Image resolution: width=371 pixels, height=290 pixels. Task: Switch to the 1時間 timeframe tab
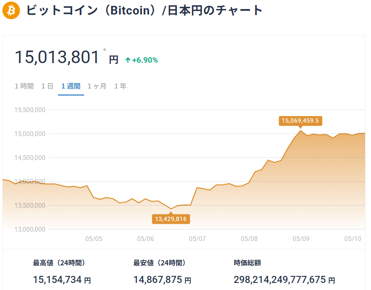click(x=24, y=86)
